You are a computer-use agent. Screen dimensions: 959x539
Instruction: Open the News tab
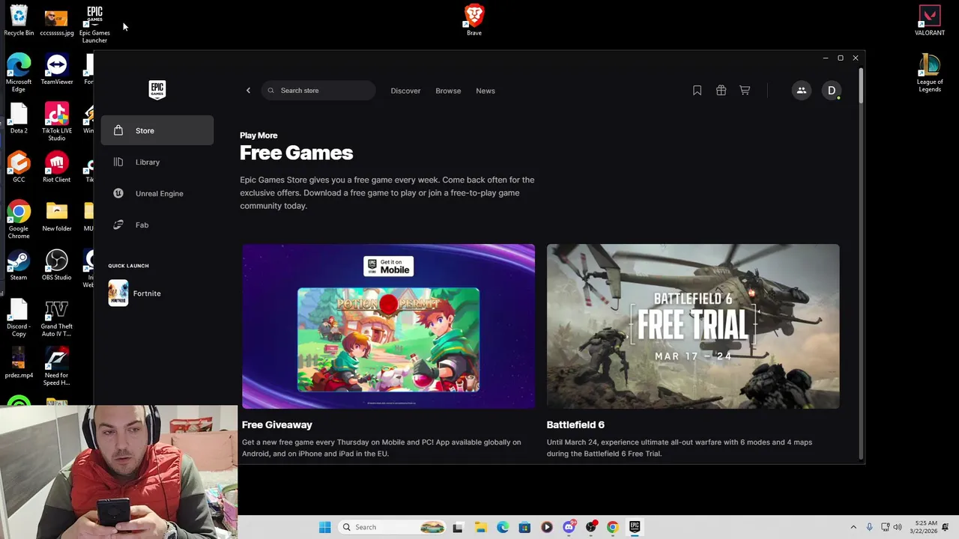pyautogui.click(x=485, y=91)
